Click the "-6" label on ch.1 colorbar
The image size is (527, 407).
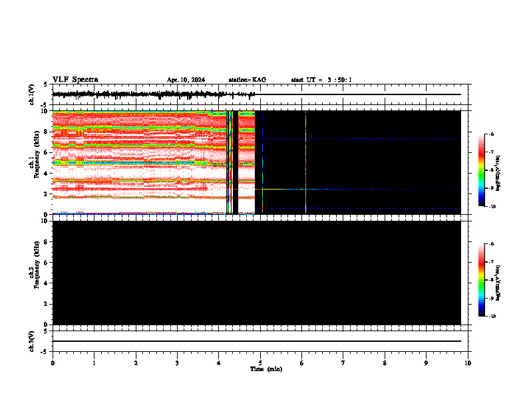pos(491,134)
